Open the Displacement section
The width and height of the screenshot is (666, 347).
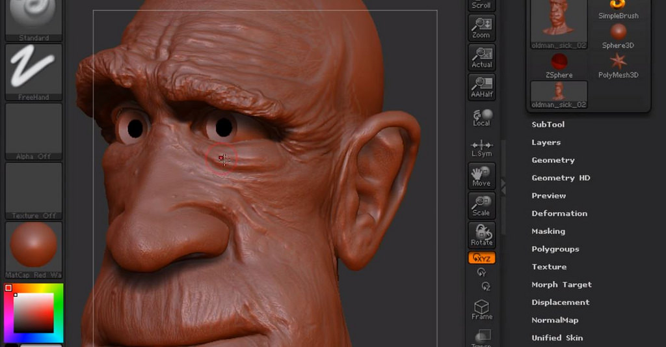[560, 302]
